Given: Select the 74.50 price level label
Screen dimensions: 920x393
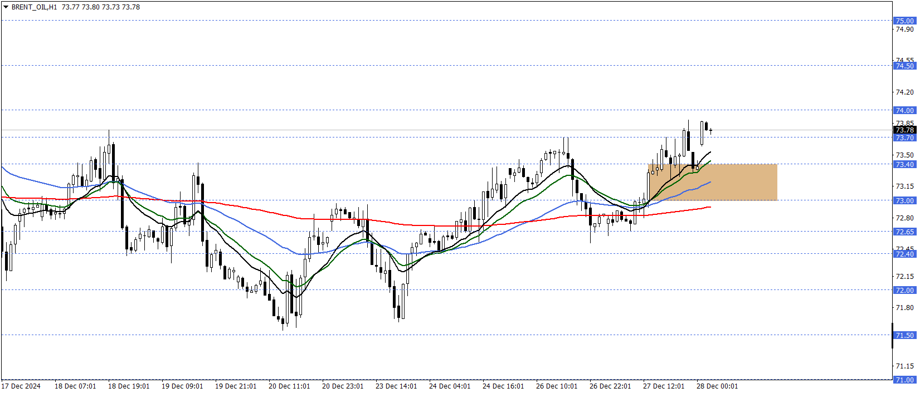Looking at the screenshot, I should point(904,66).
